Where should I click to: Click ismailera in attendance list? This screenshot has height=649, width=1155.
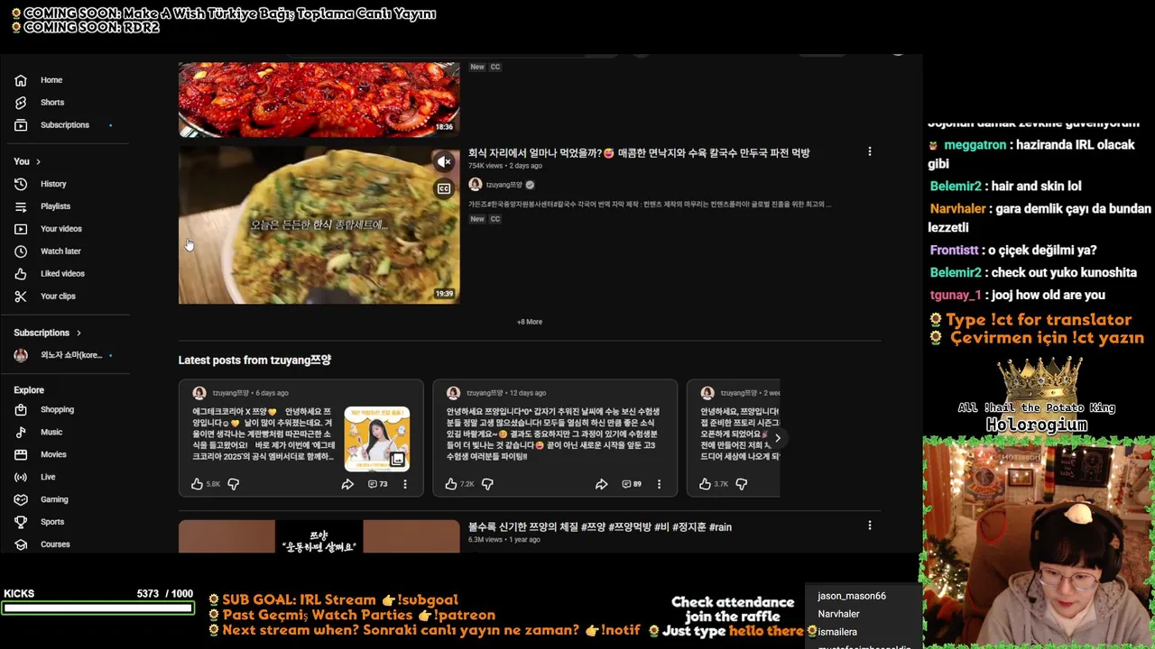point(837,632)
